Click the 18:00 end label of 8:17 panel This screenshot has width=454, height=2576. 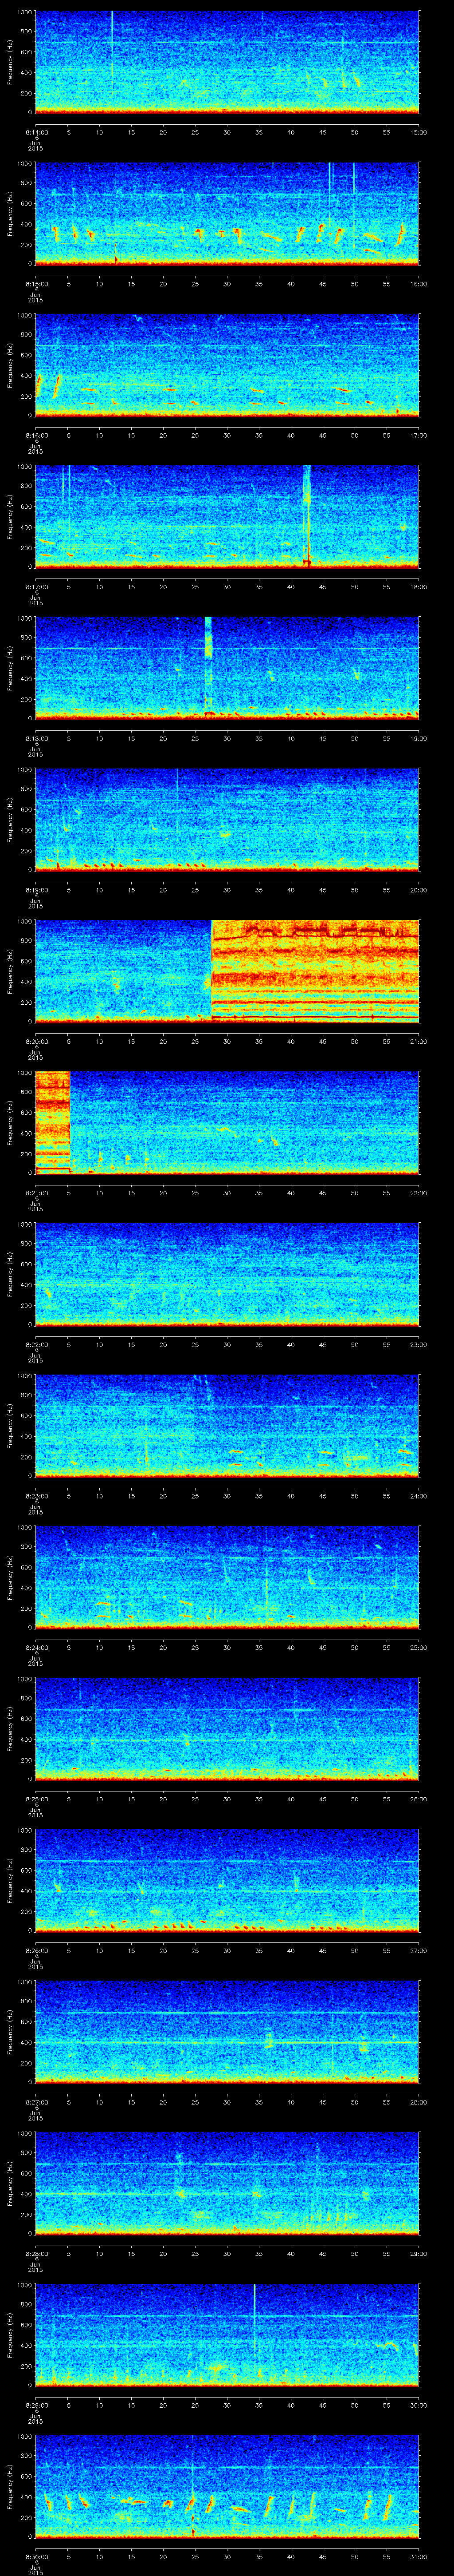click(419, 587)
